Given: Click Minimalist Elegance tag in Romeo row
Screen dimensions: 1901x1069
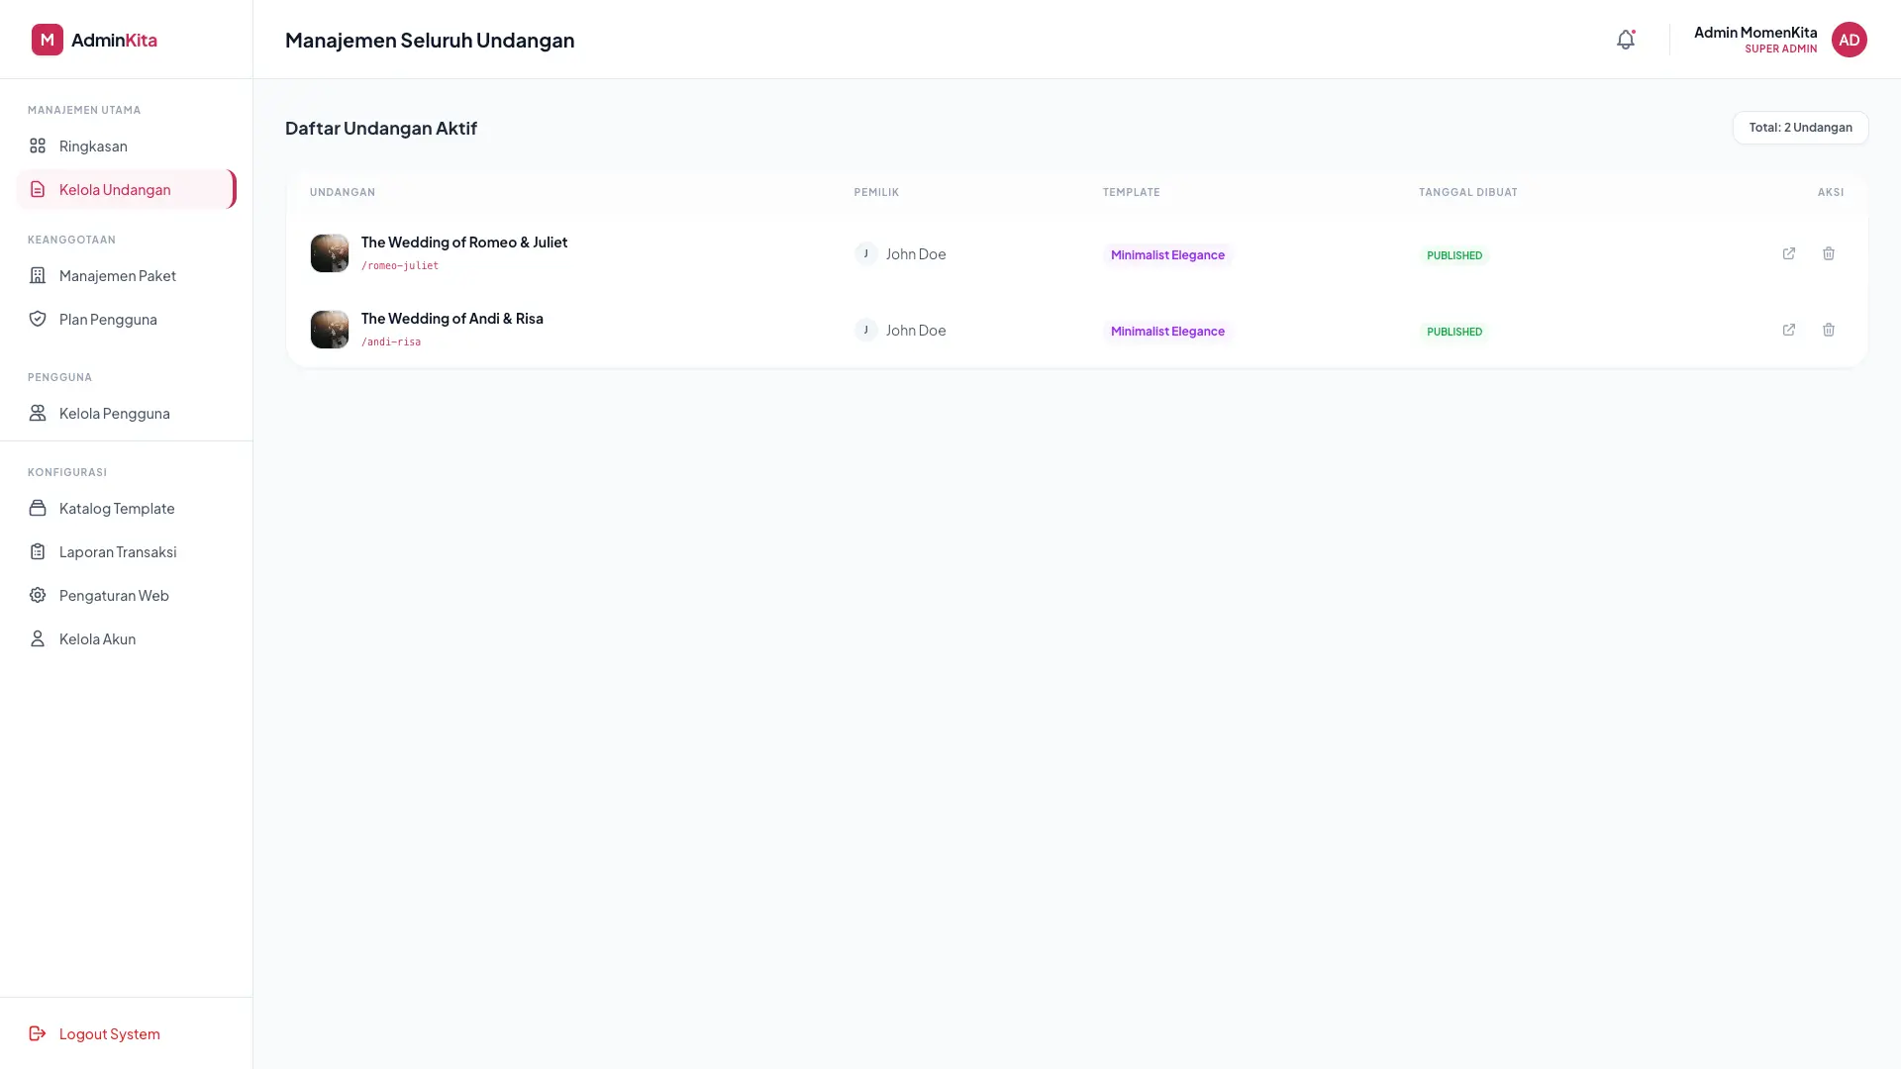Looking at the screenshot, I should point(1167,255).
